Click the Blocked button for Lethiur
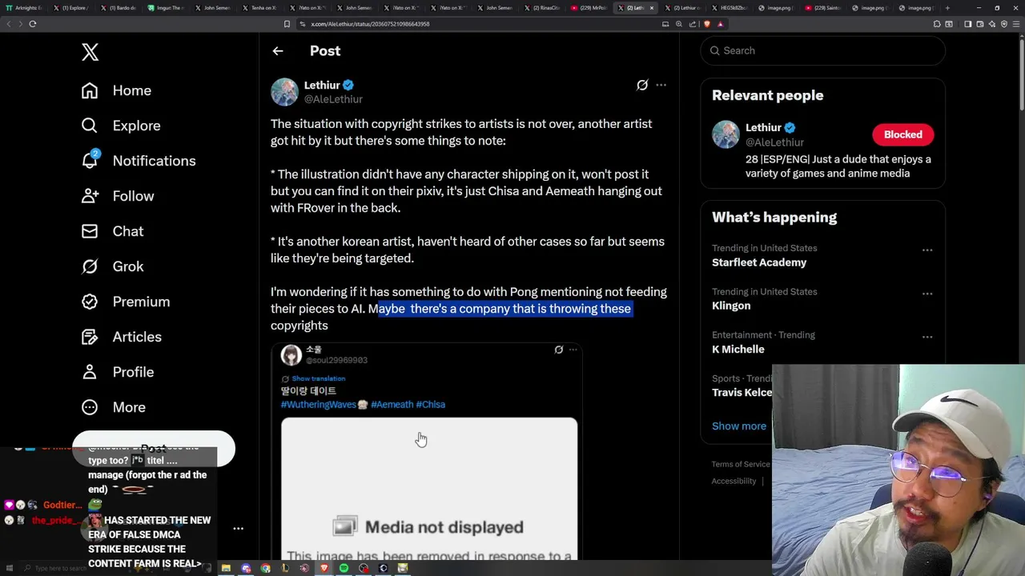Image resolution: width=1025 pixels, height=576 pixels. (x=903, y=134)
